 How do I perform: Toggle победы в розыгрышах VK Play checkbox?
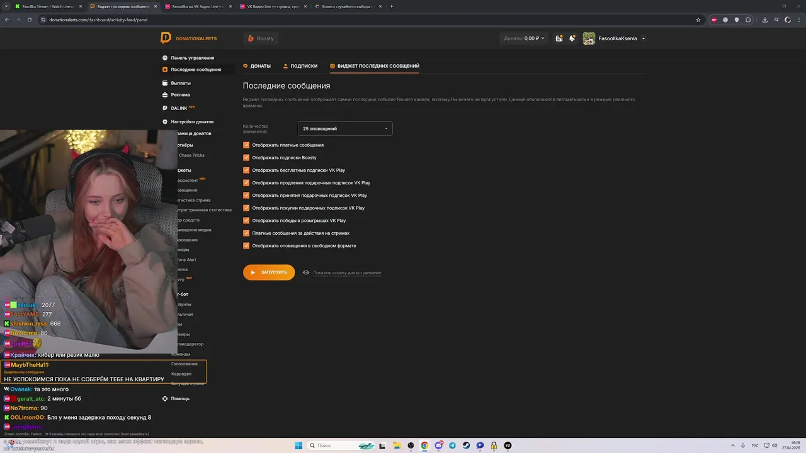pos(246,220)
